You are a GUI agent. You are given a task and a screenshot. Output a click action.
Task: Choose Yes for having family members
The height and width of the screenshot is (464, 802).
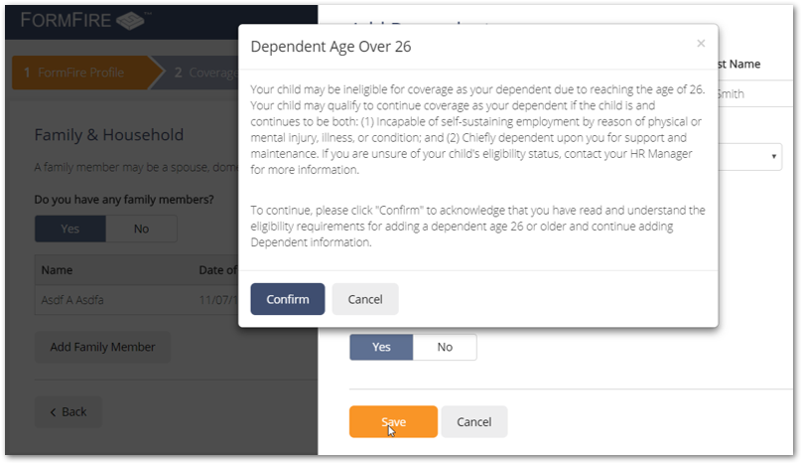(x=70, y=229)
